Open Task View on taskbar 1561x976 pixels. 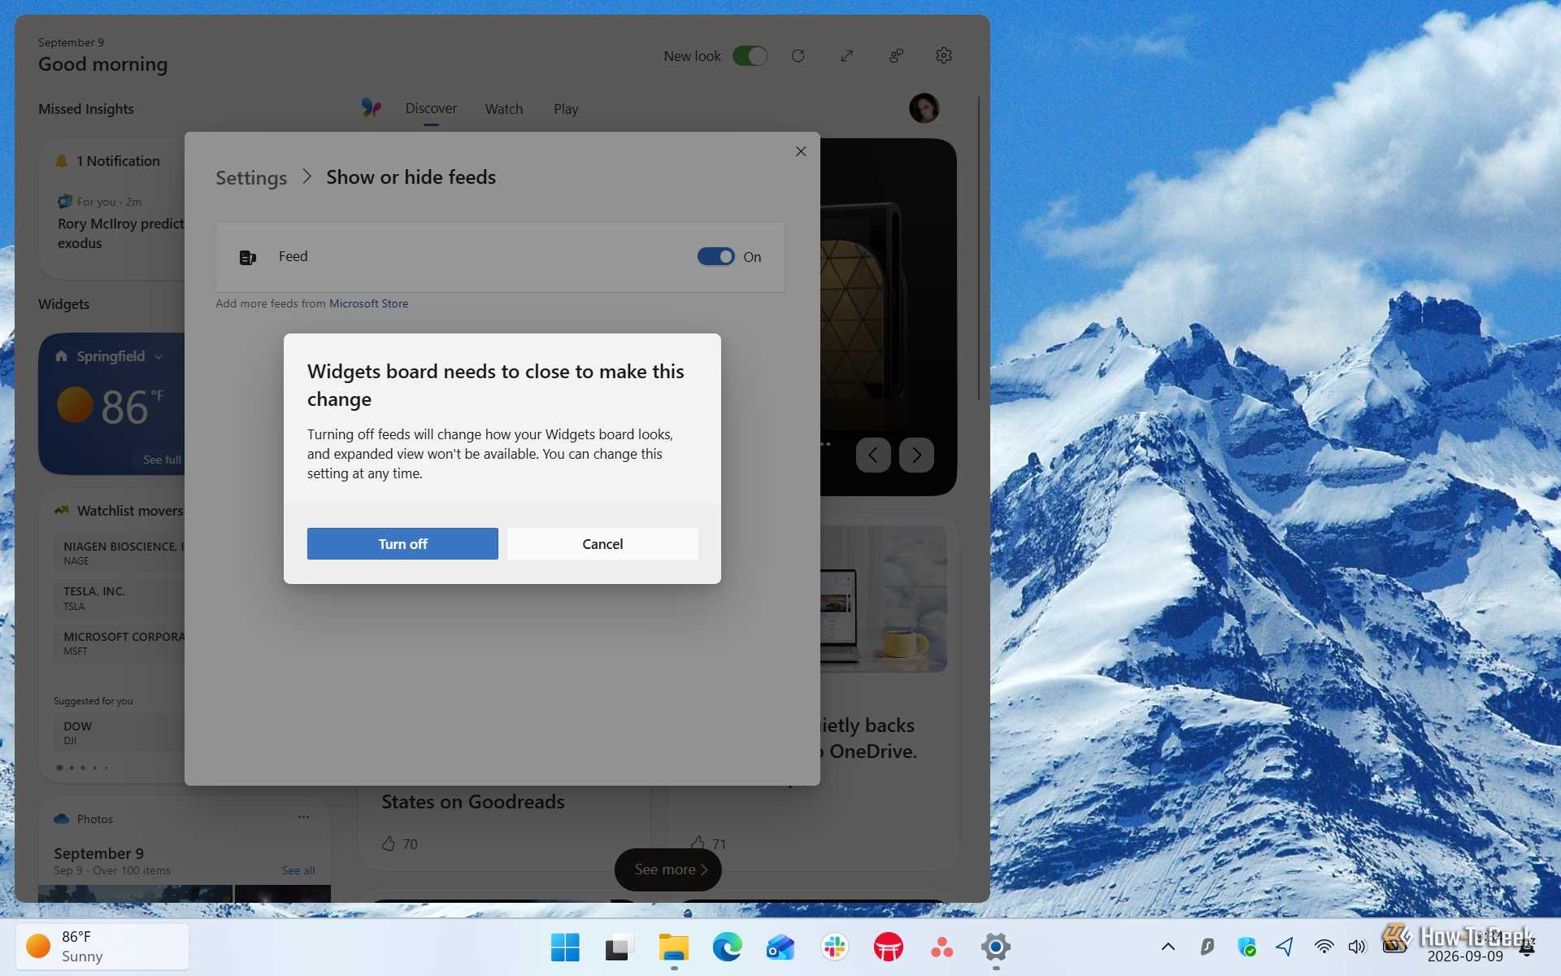(x=619, y=947)
